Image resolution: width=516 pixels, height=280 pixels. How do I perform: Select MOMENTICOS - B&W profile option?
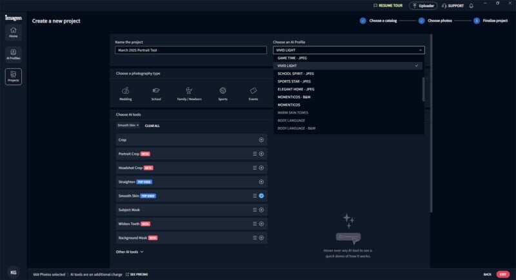point(297,97)
